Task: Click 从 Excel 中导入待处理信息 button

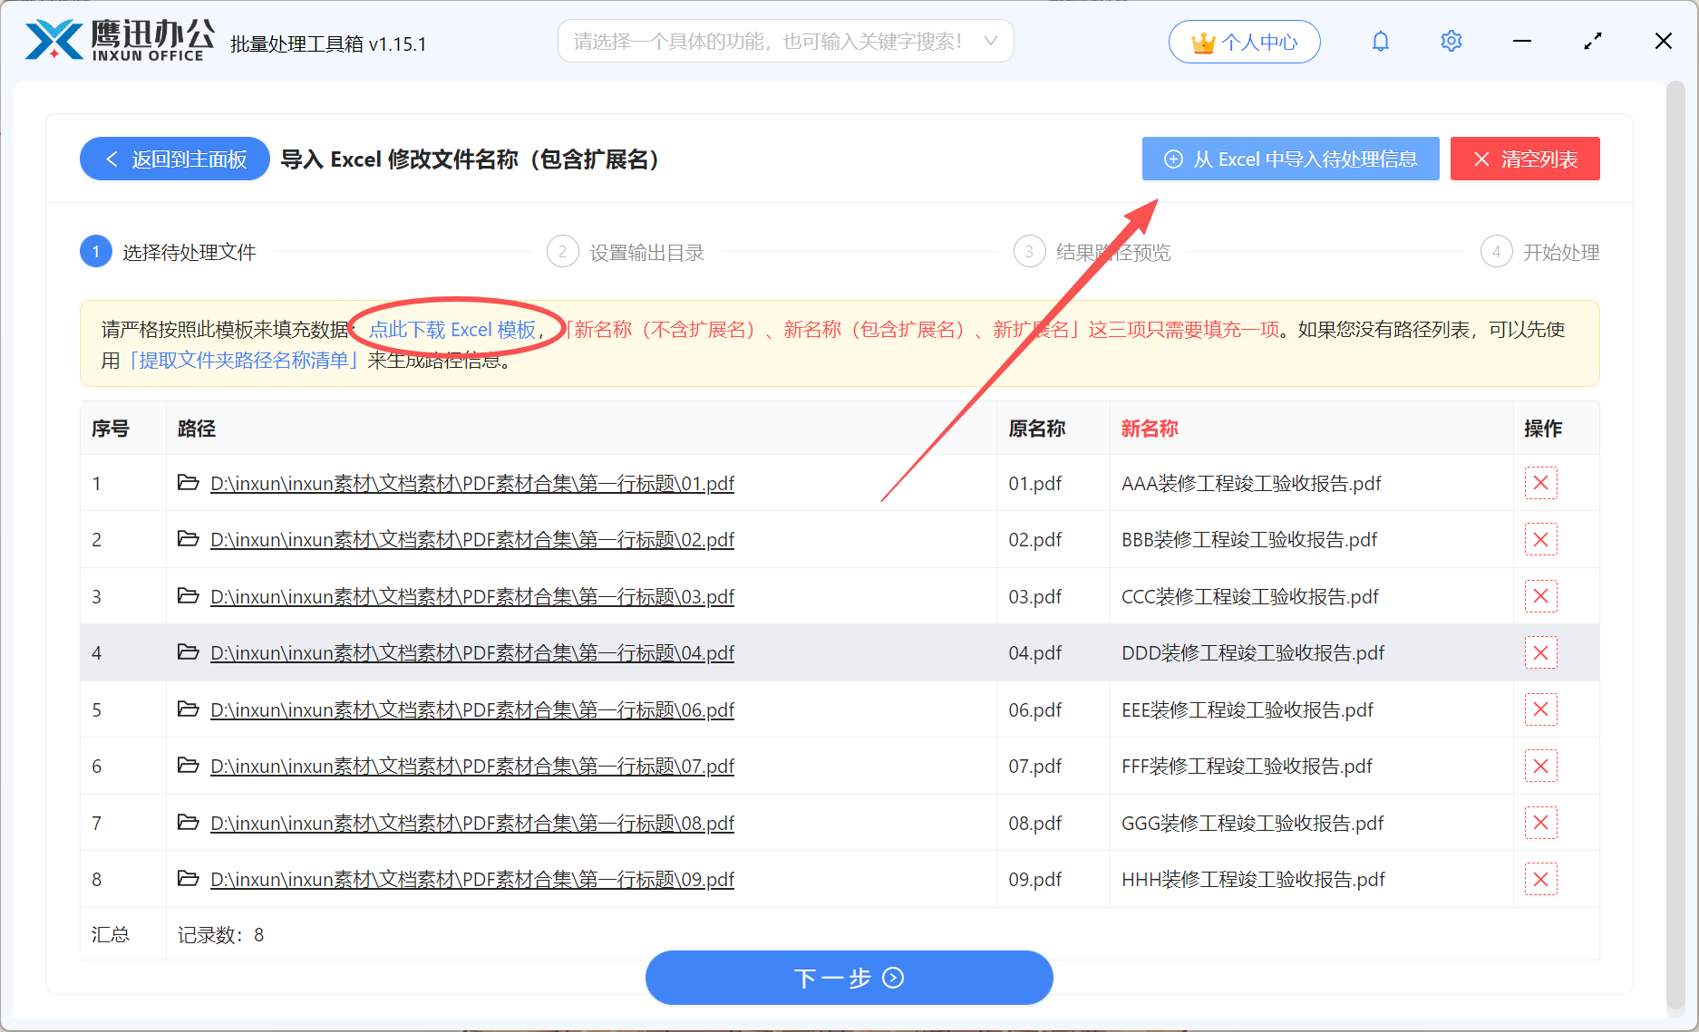Action: [1290, 159]
